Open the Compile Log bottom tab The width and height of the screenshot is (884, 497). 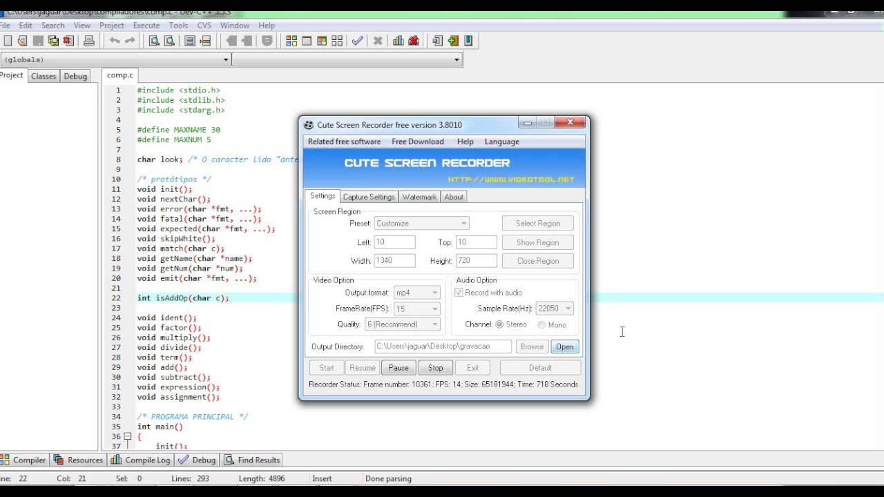(x=140, y=460)
